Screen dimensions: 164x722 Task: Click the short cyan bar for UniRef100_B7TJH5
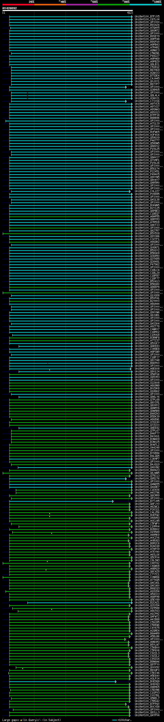pos(61,501)
